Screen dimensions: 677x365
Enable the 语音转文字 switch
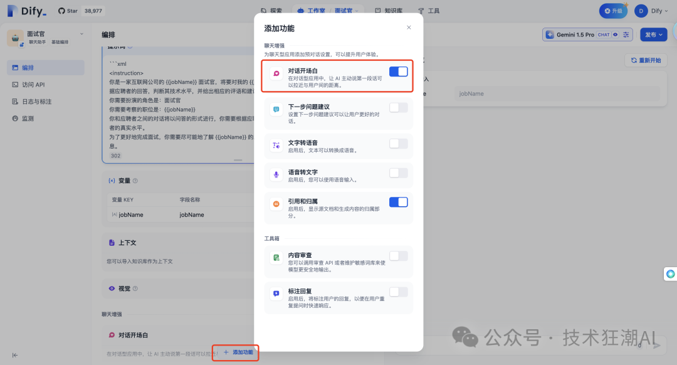click(x=398, y=173)
